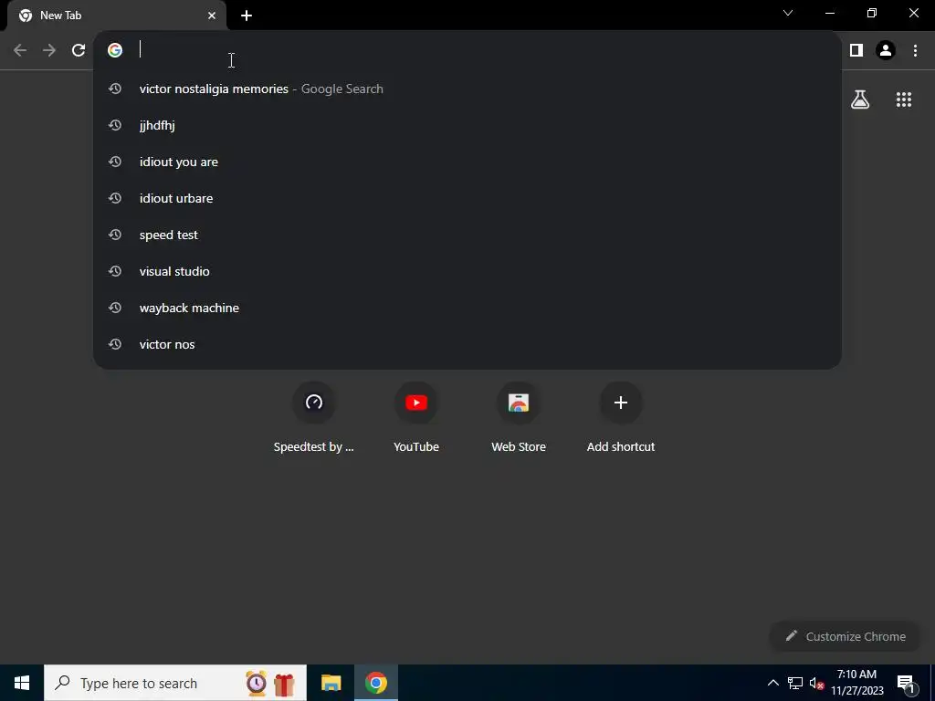Click the muted volume tray icon
935x701 pixels.
click(816, 683)
